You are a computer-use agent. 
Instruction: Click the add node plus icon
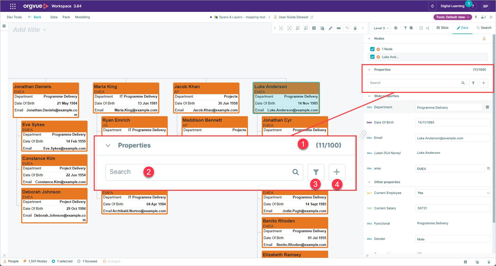314,28
